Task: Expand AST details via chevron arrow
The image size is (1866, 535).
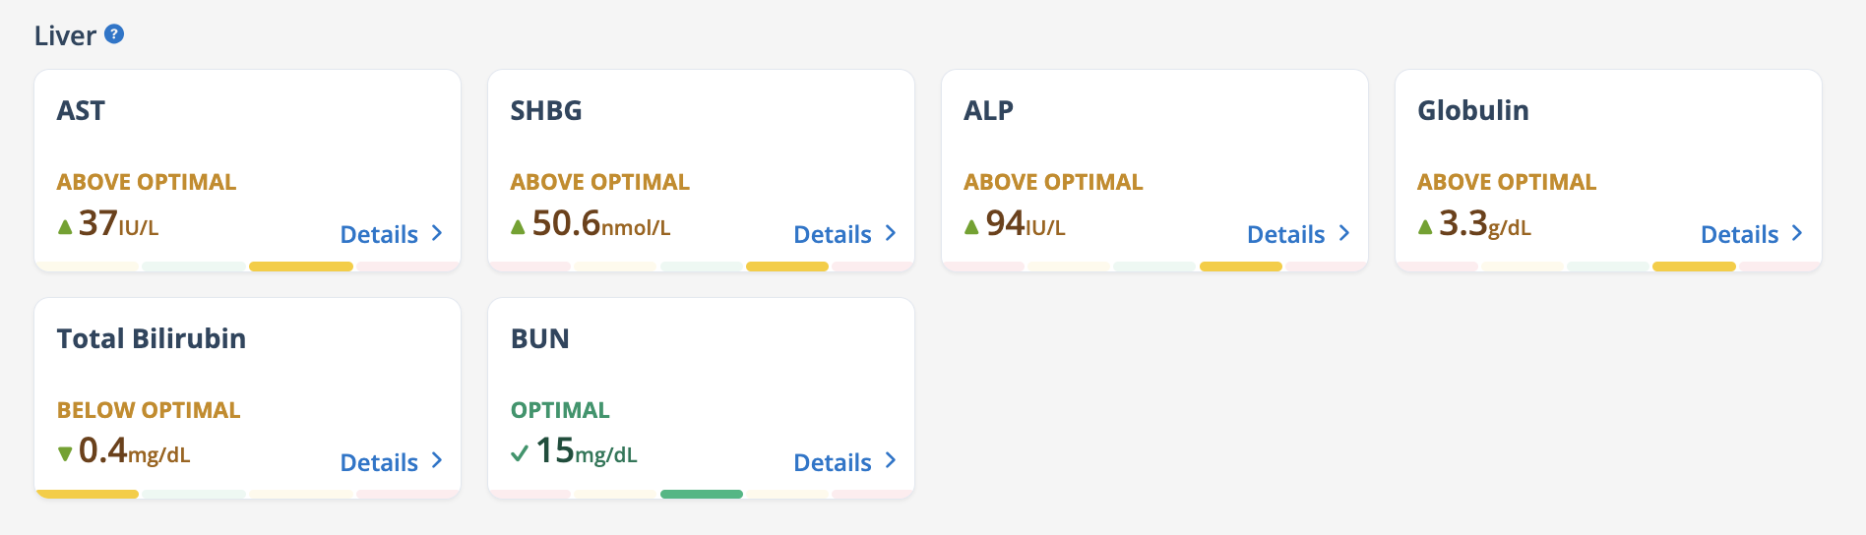Action: [437, 233]
